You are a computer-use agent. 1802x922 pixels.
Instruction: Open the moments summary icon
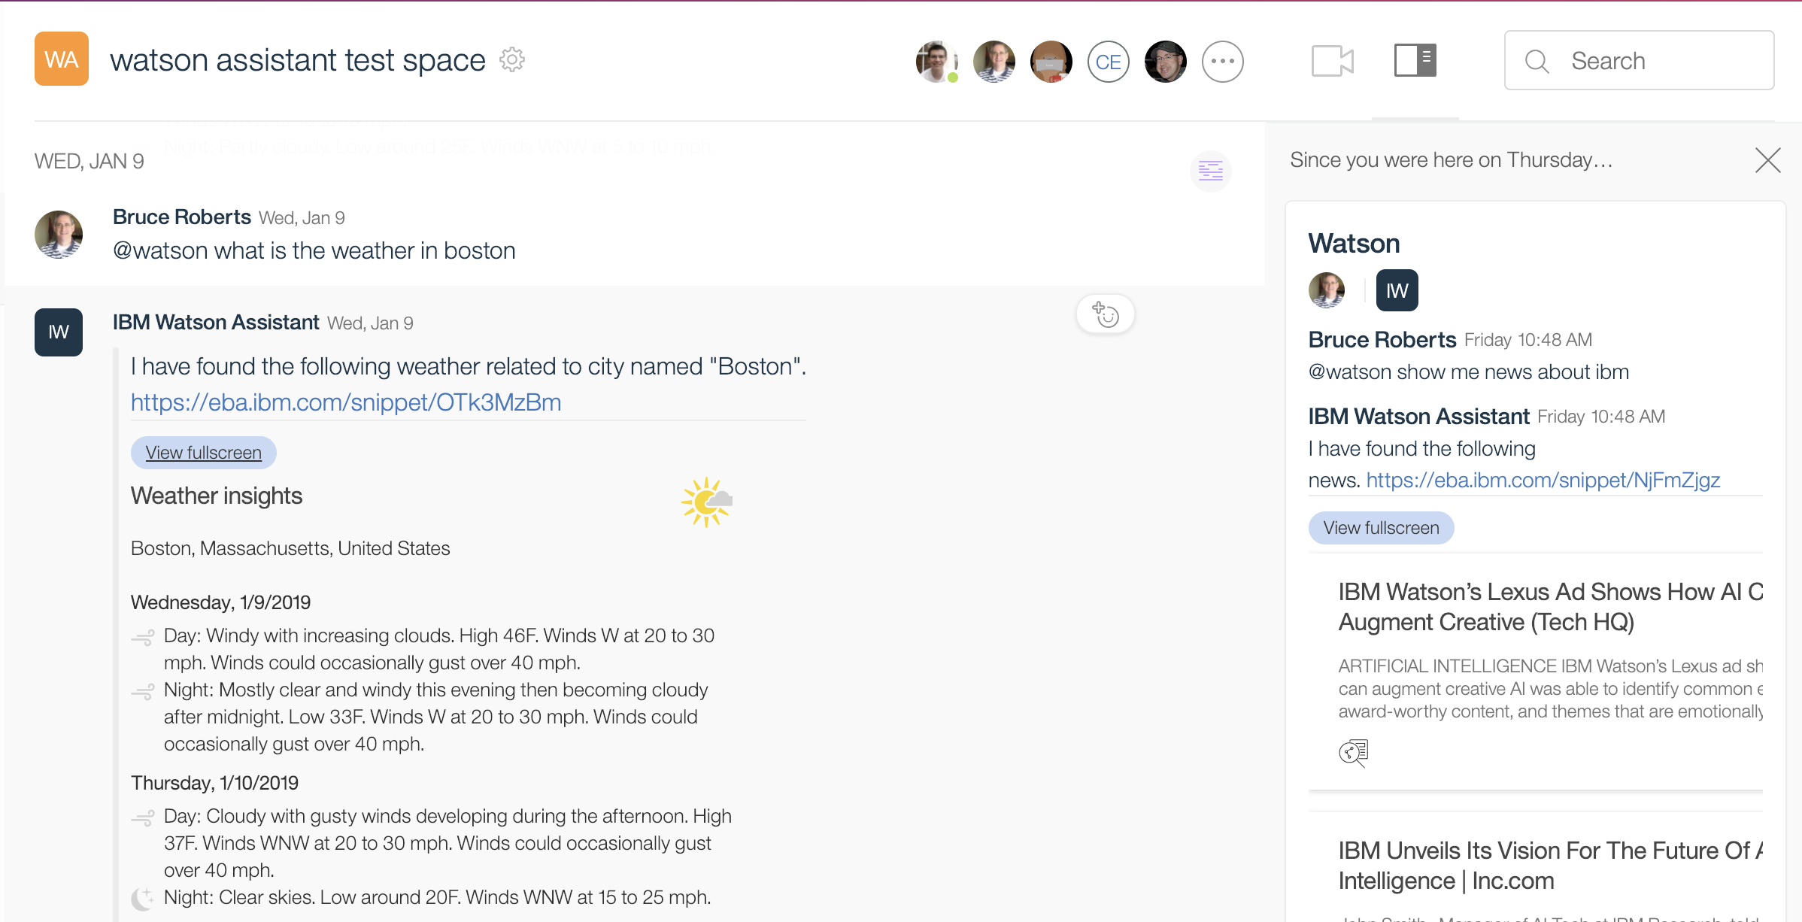point(1210,171)
